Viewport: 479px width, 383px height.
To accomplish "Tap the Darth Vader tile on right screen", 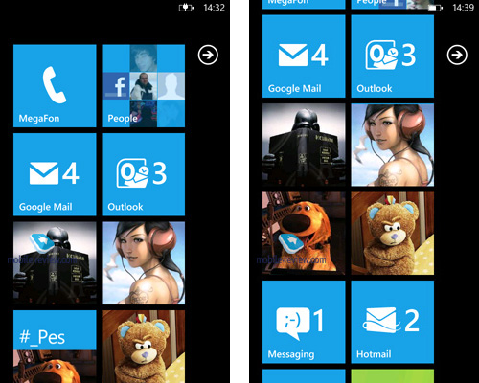I will coord(304,145).
